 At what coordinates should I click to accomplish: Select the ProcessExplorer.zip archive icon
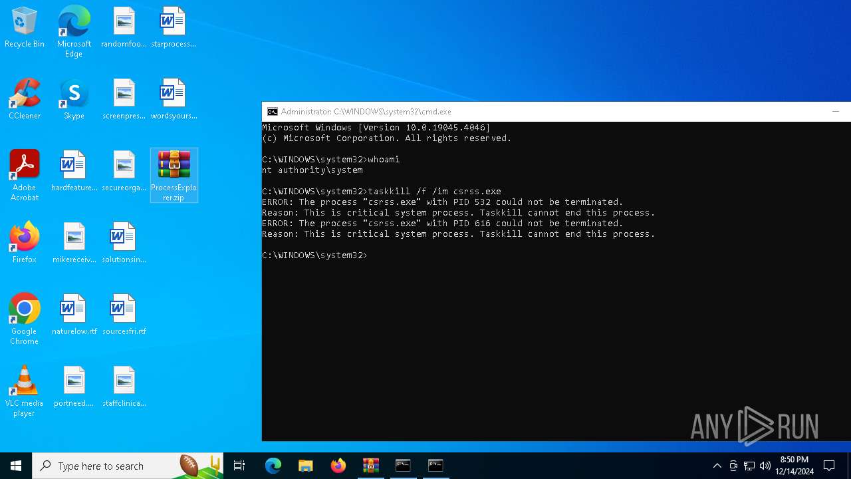[174, 176]
